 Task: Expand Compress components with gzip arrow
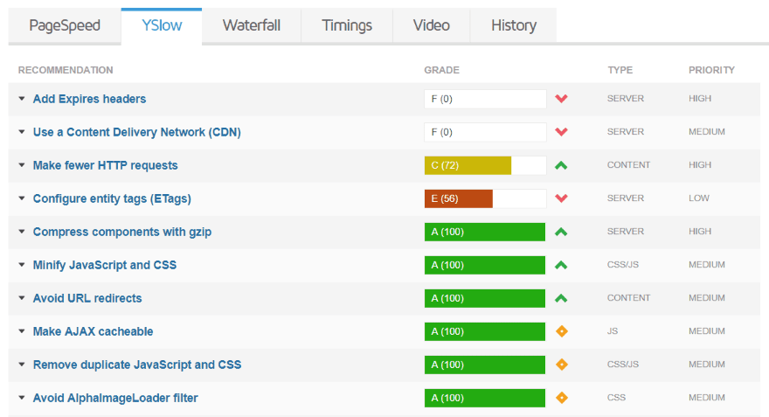(x=22, y=232)
